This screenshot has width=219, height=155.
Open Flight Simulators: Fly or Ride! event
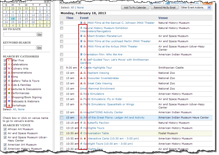[x=103, y=99]
